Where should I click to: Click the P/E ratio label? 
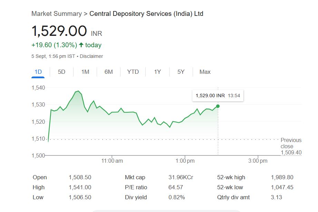136,187
